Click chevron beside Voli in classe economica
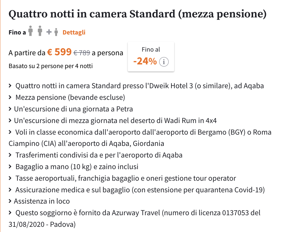This screenshot has width=294, height=232. point(10,132)
